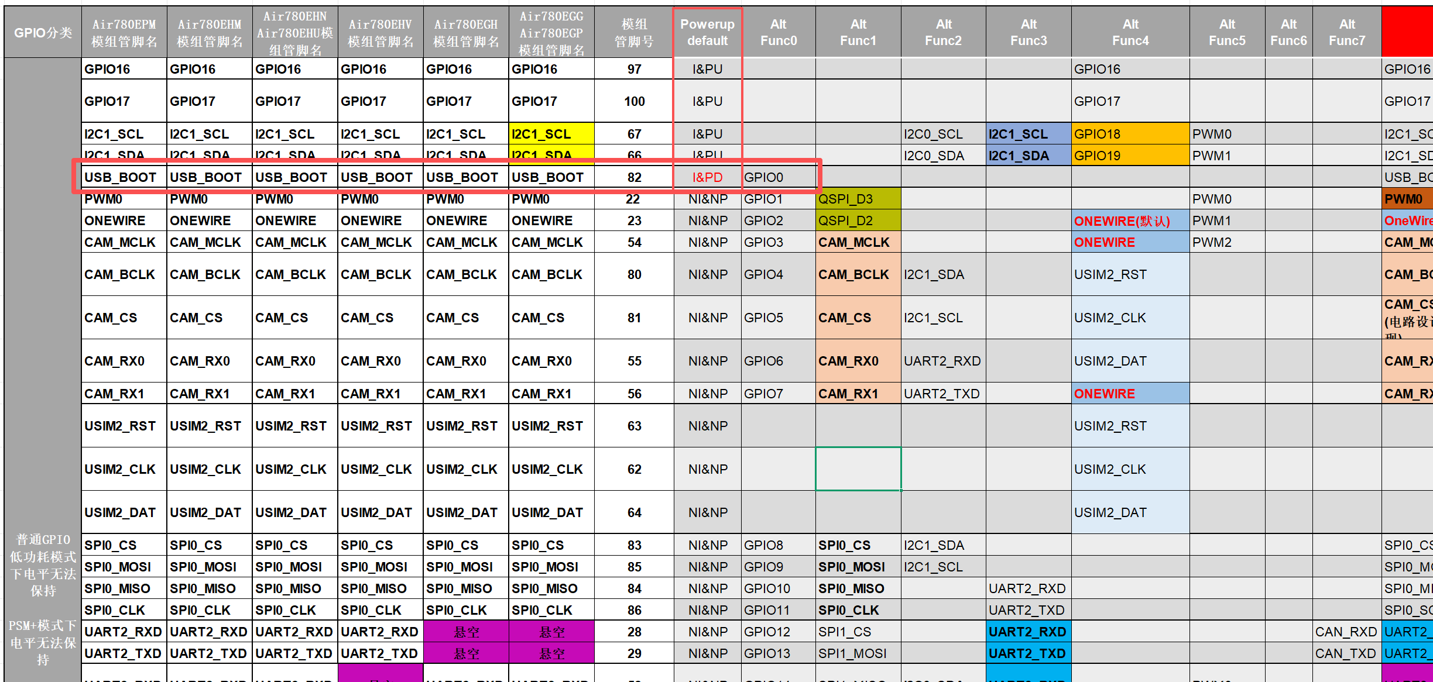1433x682 pixels.
Task: Click the orange GPIO18 cell
Action: click(x=1130, y=134)
